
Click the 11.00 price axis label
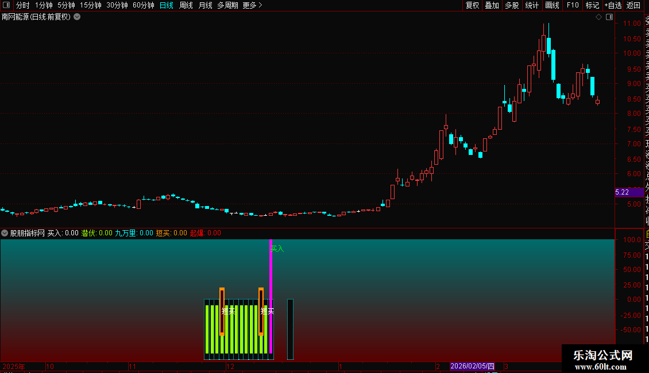click(632, 24)
